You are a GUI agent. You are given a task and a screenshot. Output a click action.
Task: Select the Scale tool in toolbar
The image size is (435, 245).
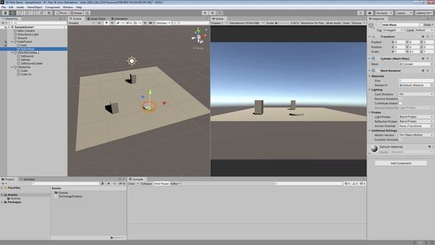(27, 13)
